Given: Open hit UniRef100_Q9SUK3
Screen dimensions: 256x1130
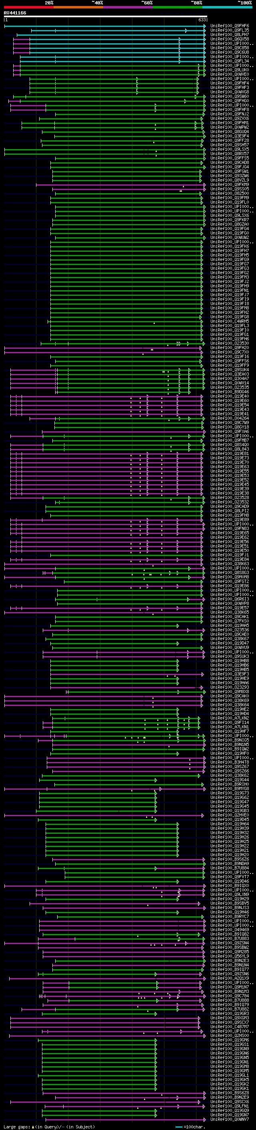Looking at the screenshot, I should (230, 656).
